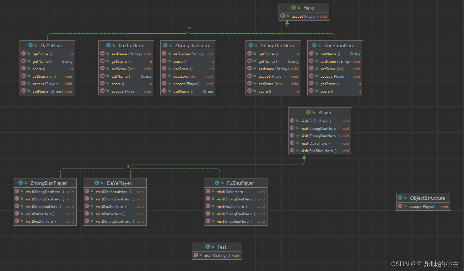Click method icon of ShangDanHero score()
The height and width of the screenshot is (271, 464).
[249, 91]
